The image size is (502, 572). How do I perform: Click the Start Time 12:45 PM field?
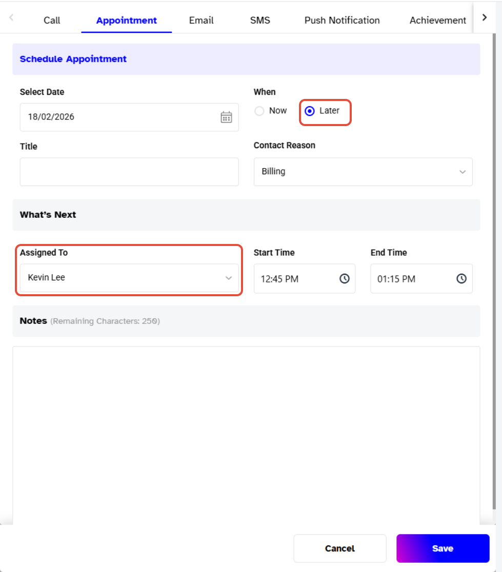[305, 279]
